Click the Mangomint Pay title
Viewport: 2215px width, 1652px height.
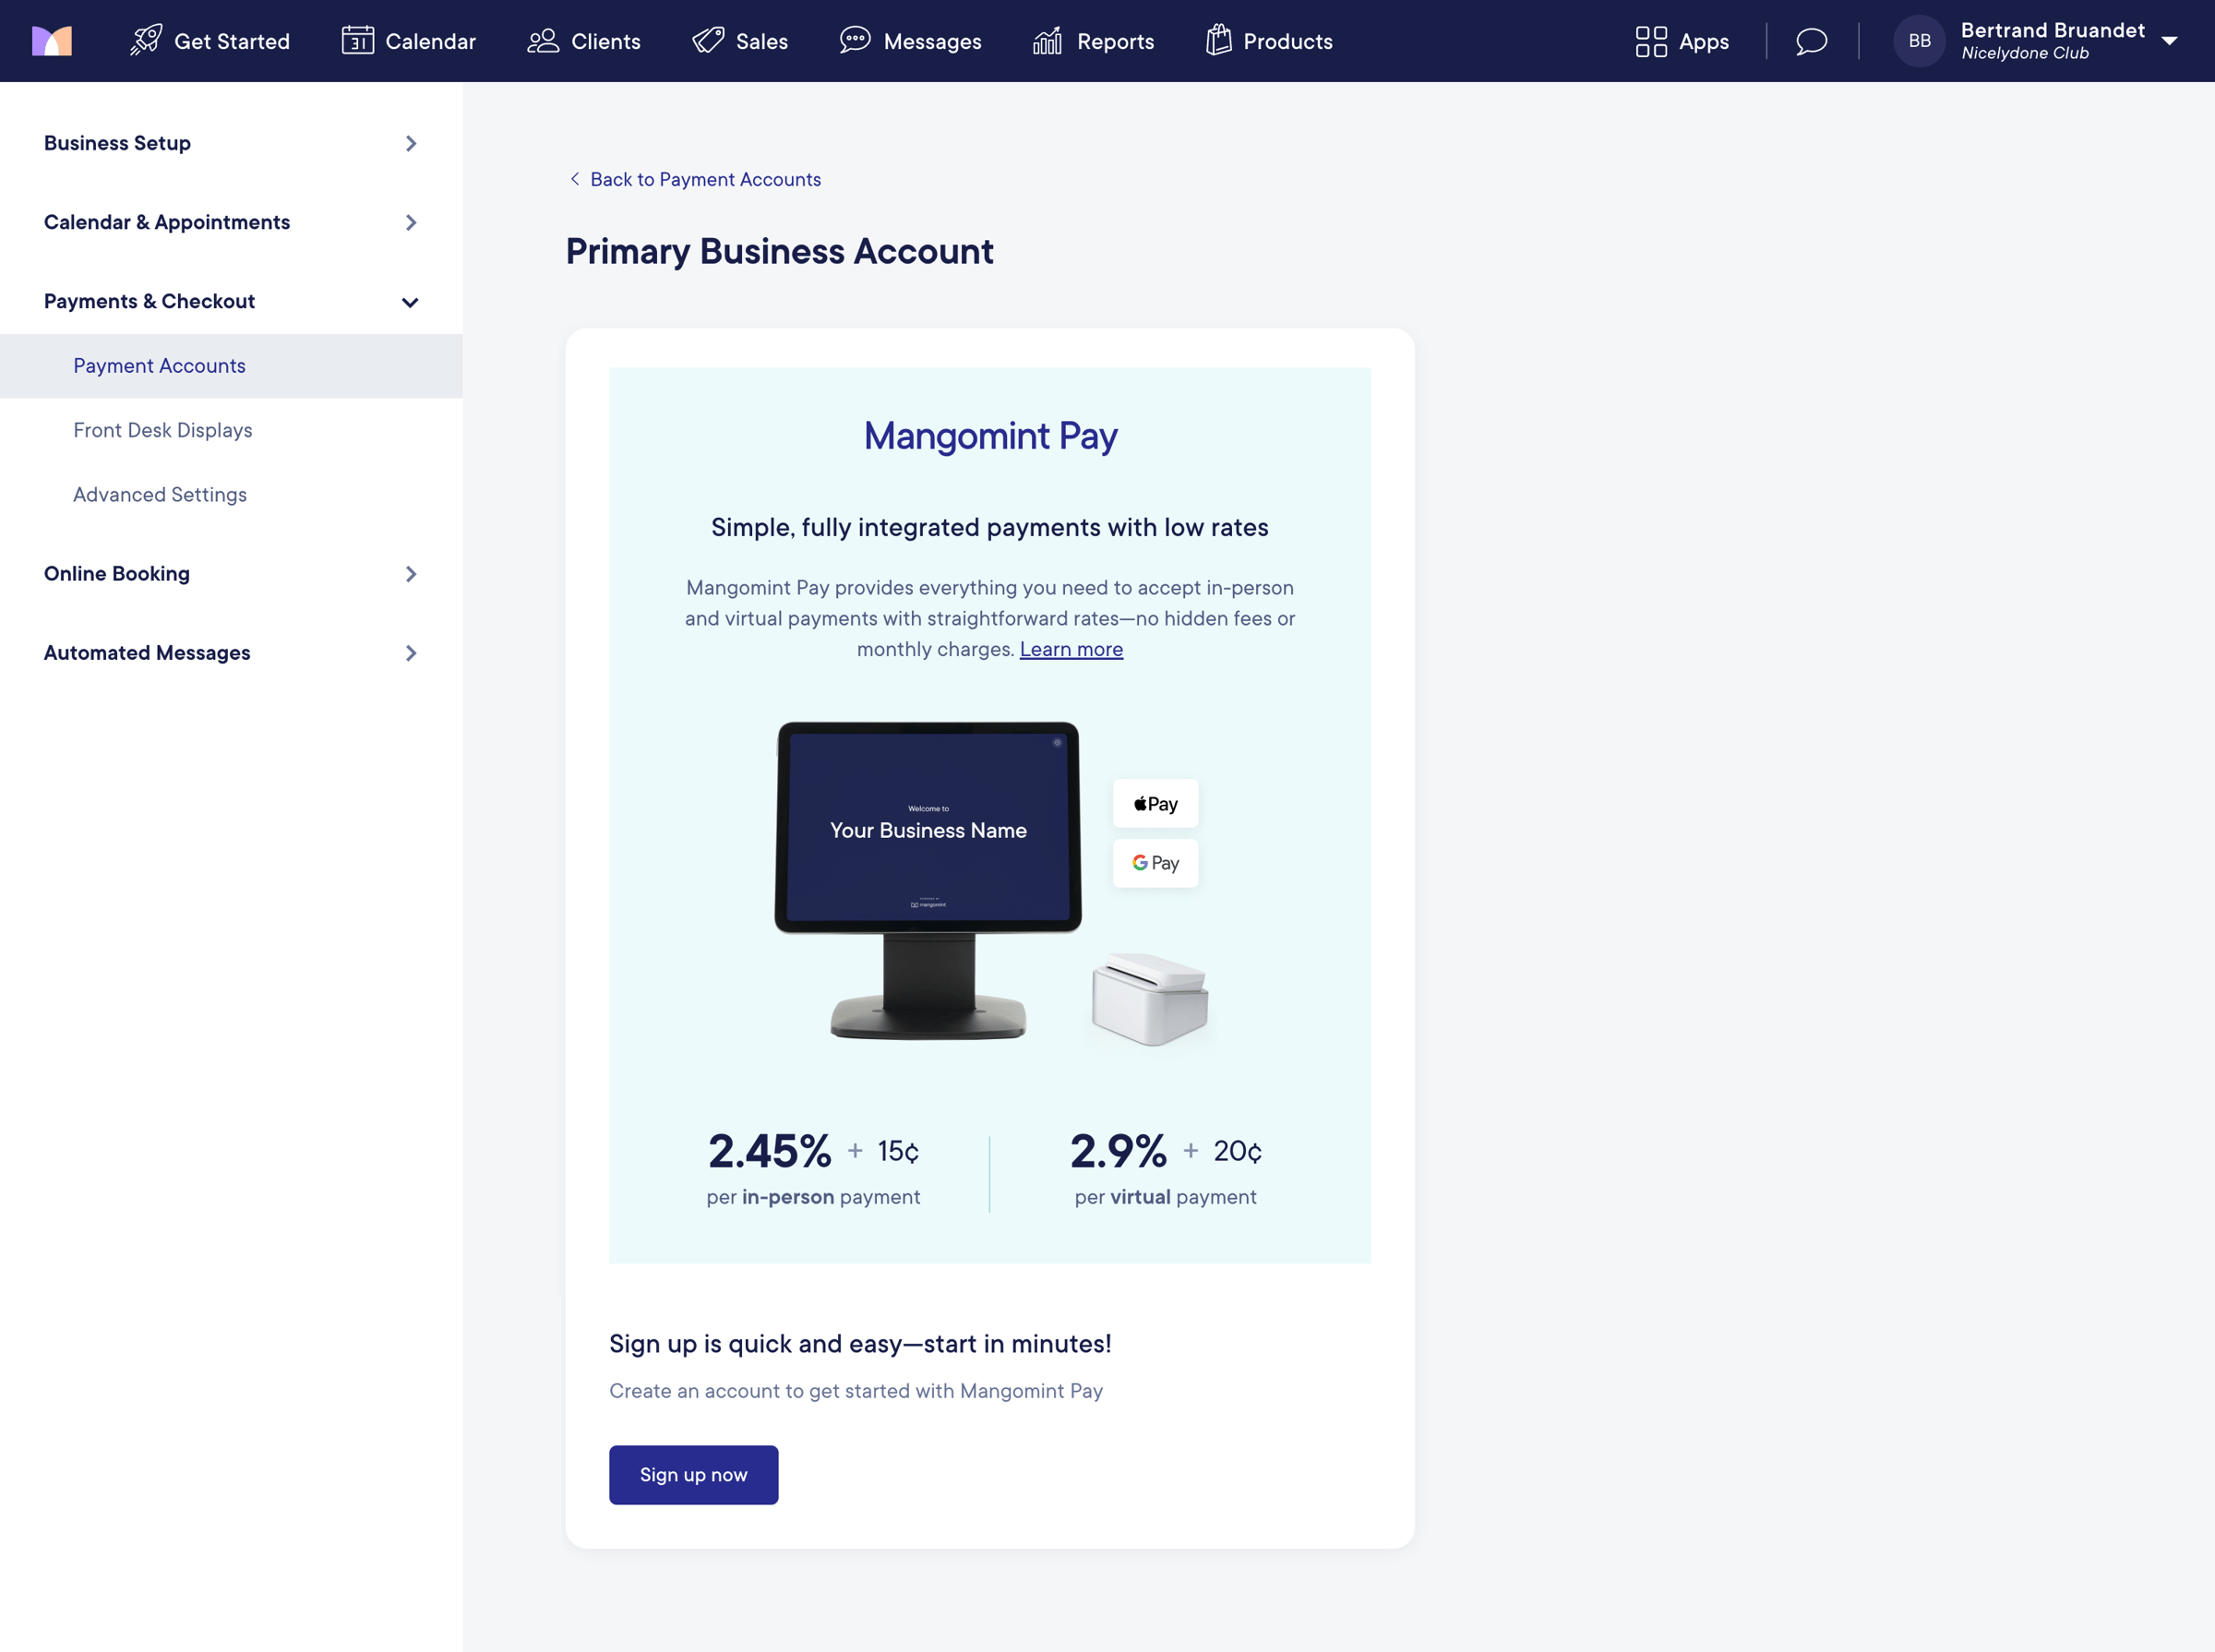990,436
